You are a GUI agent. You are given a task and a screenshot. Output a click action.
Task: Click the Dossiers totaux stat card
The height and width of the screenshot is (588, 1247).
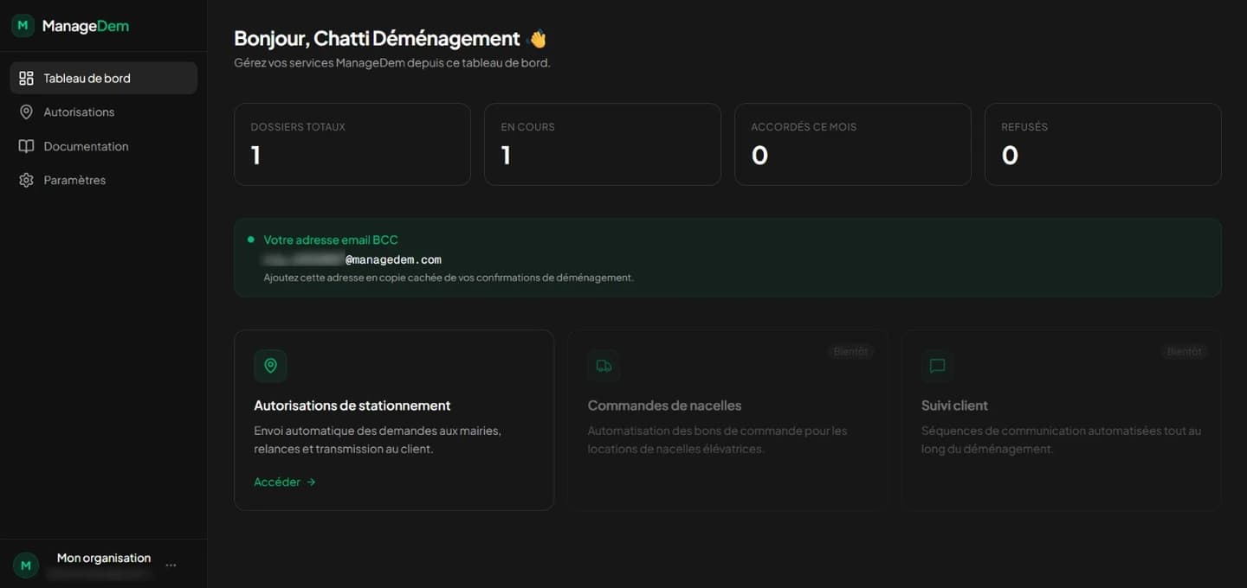352,144
